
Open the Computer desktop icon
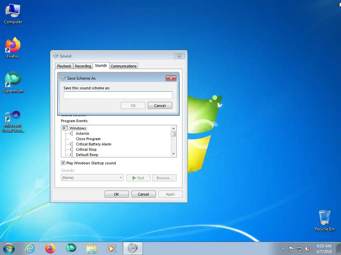[13, 14]
